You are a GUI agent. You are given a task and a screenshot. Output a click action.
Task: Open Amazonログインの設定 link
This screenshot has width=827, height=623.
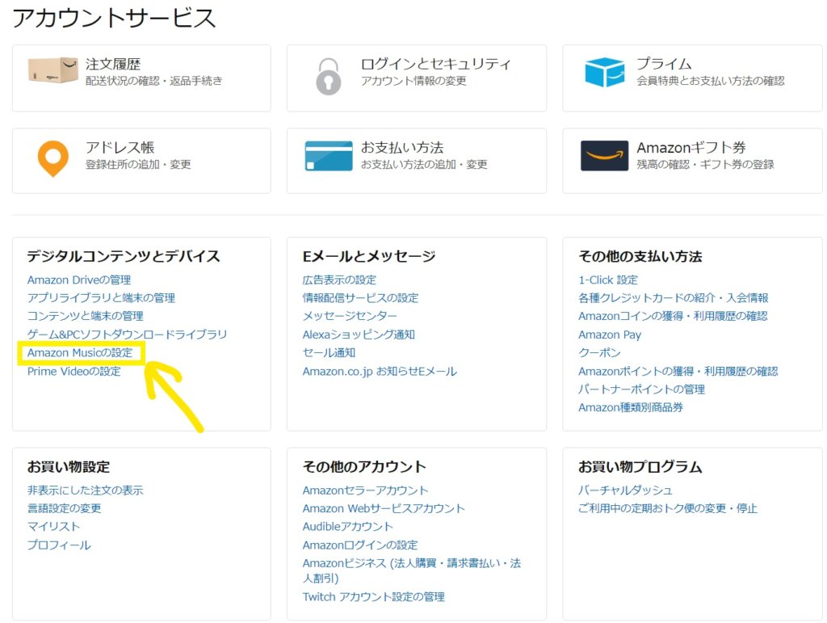(360, 545)
